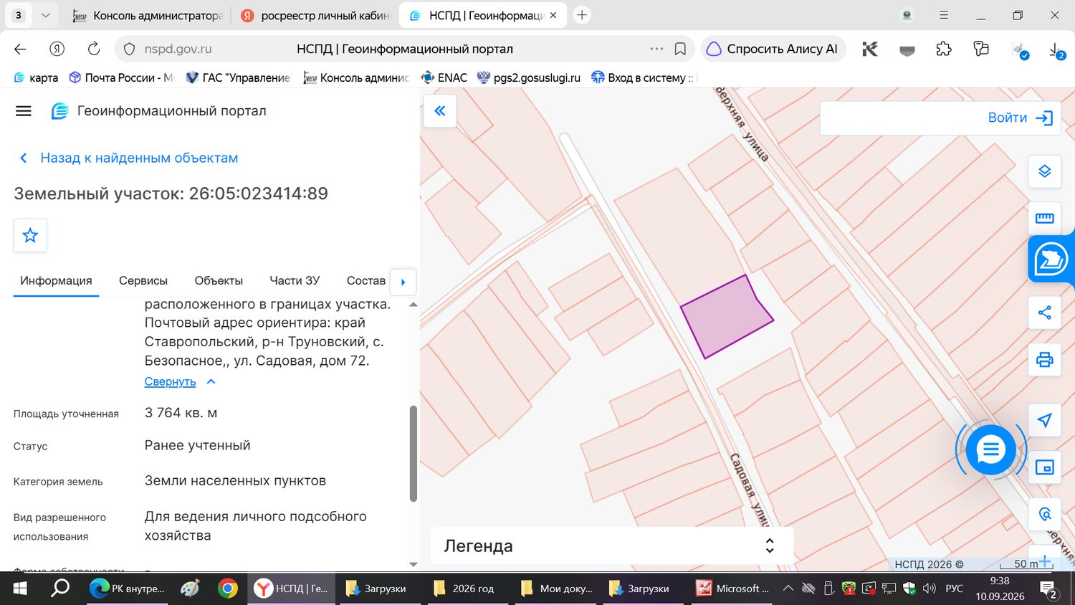The image size is (1075, 605).
Task: Ask Спросить Алису AI button
Action: click(773, 49)
